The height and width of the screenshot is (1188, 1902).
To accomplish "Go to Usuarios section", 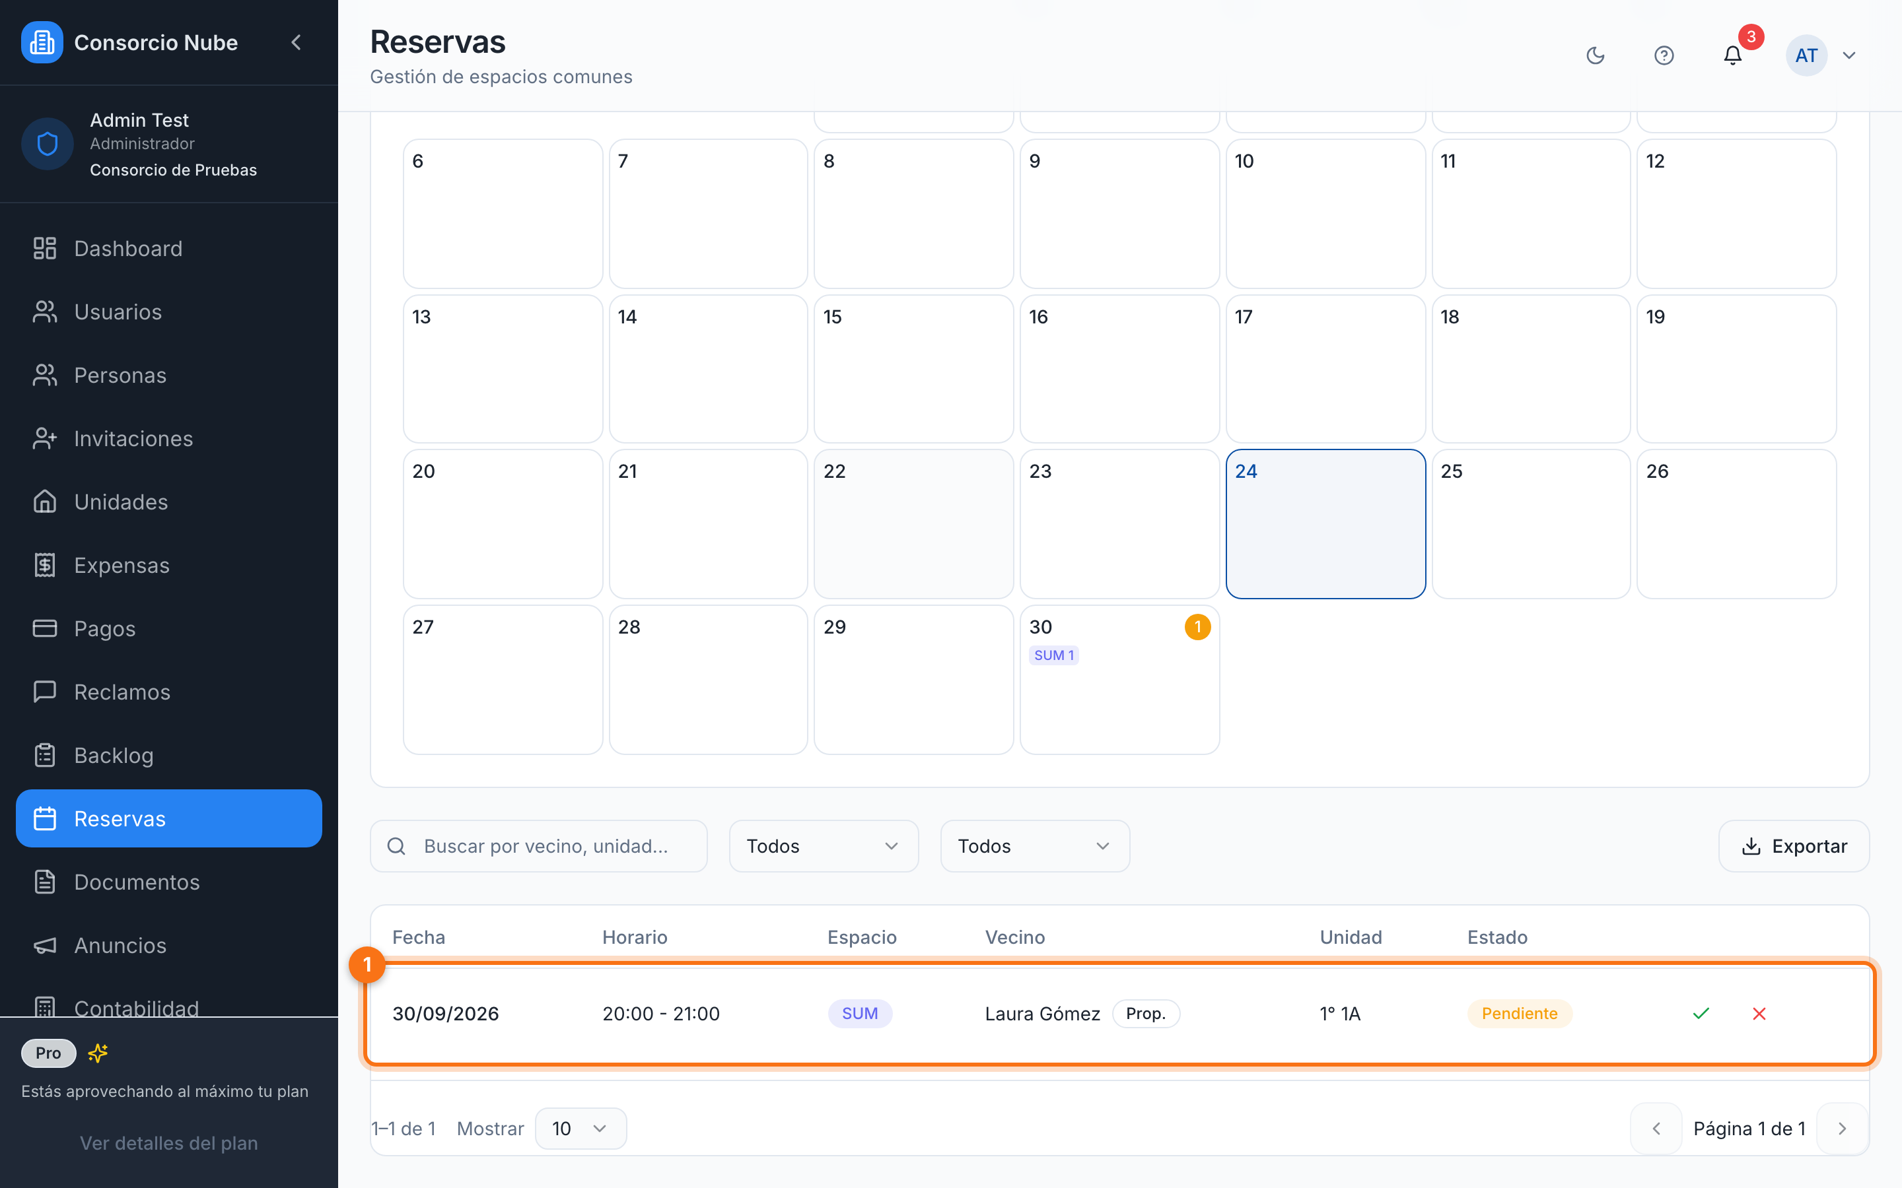I will (x=169, y=312).
